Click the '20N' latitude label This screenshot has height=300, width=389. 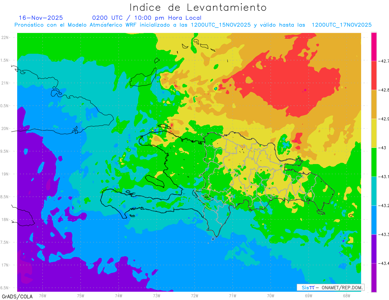pyautogui.click(x=6, y=129)
